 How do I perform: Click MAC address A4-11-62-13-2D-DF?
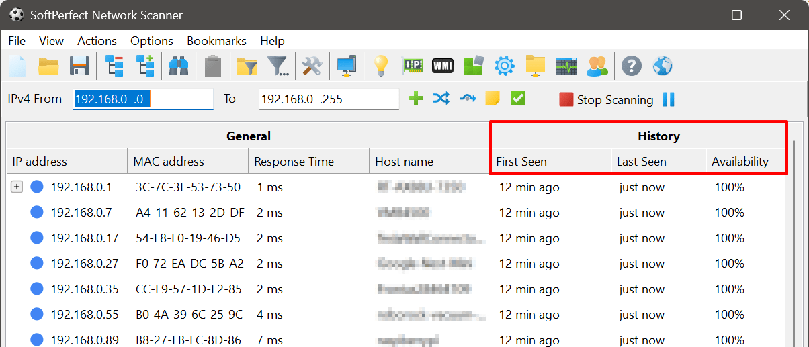tap(190, 213)
